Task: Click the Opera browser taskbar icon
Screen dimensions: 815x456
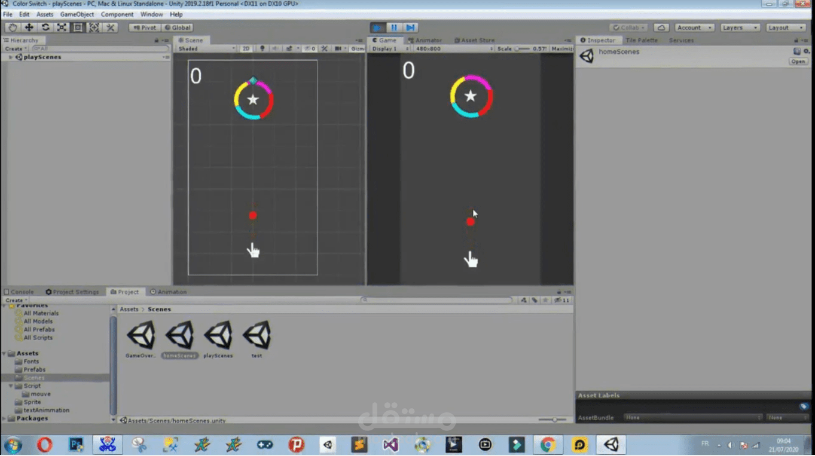Action: [45, 445]
